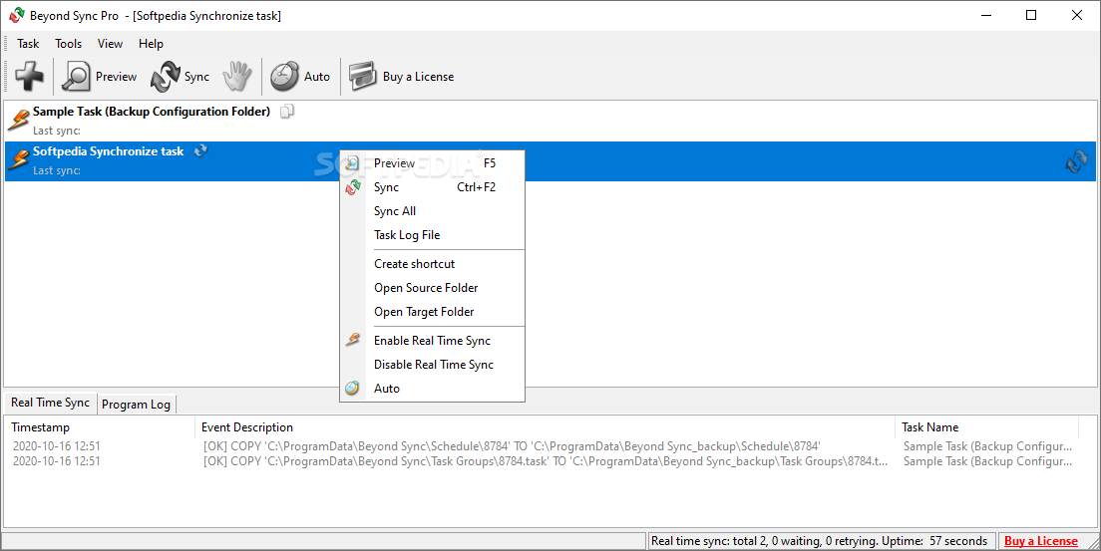Click the Preview icon in context menu

tap(352, 162)
